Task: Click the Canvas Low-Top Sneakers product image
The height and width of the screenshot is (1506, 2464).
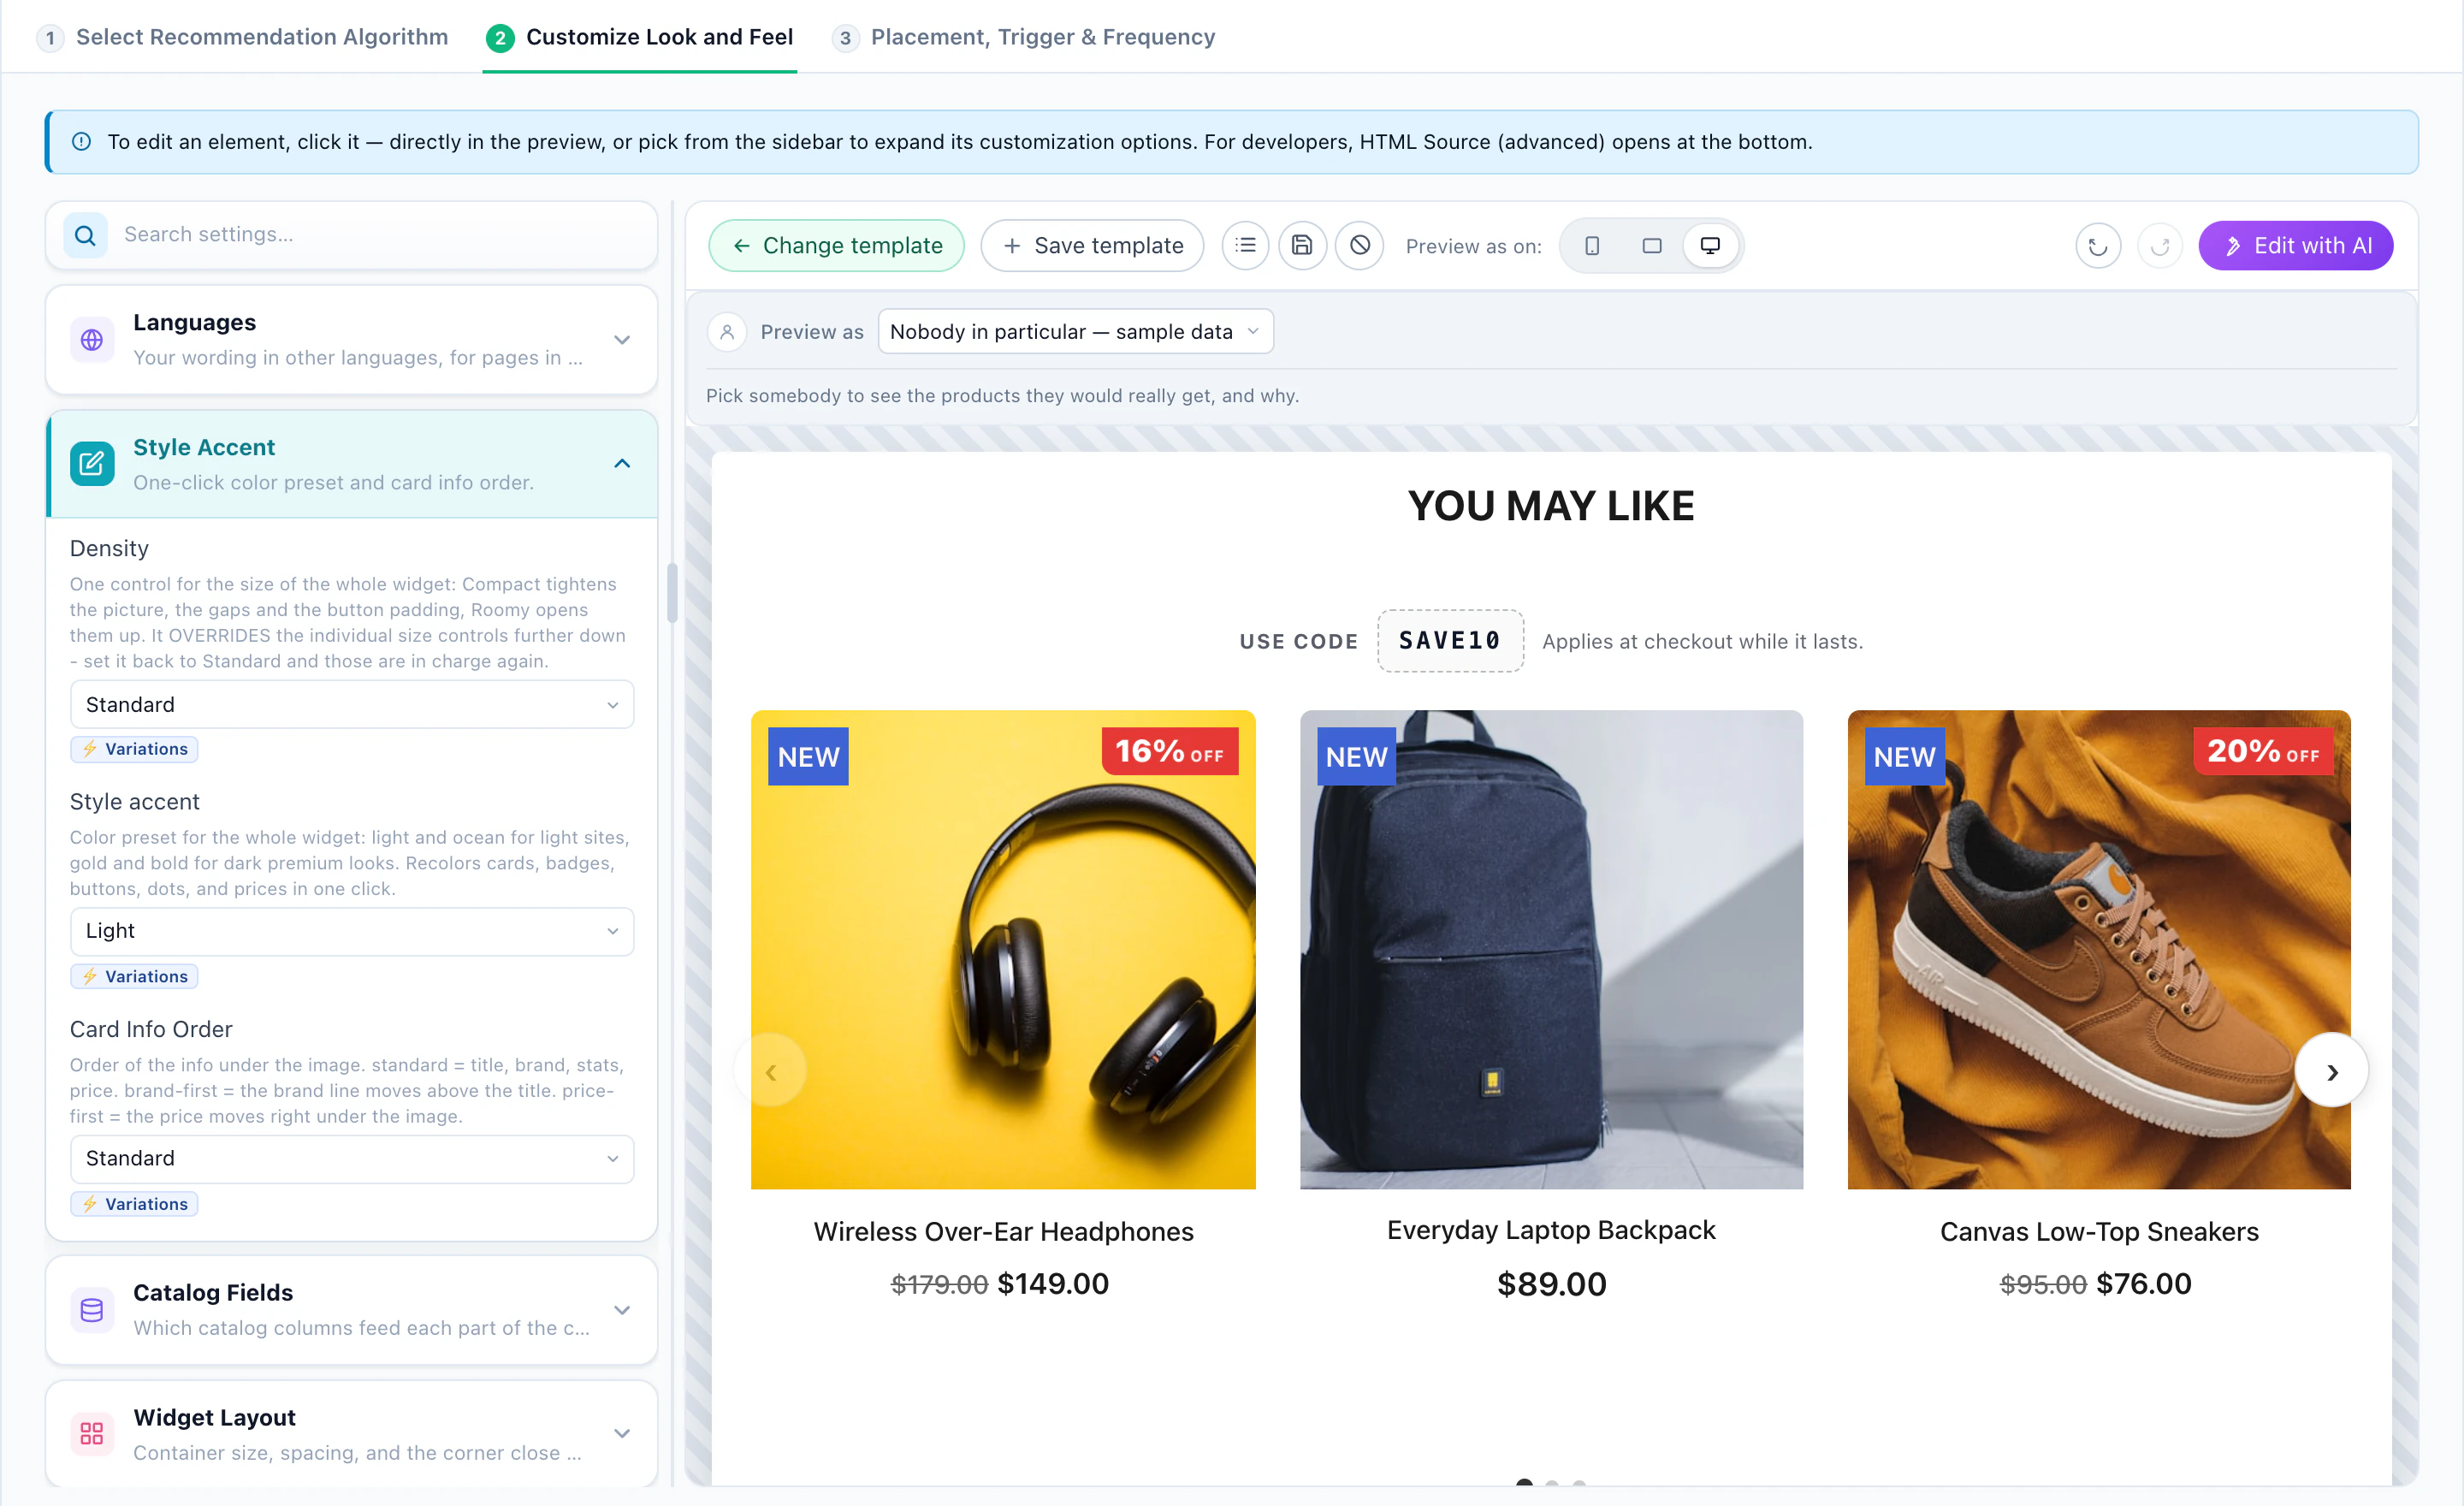Action: [2099, 950]
